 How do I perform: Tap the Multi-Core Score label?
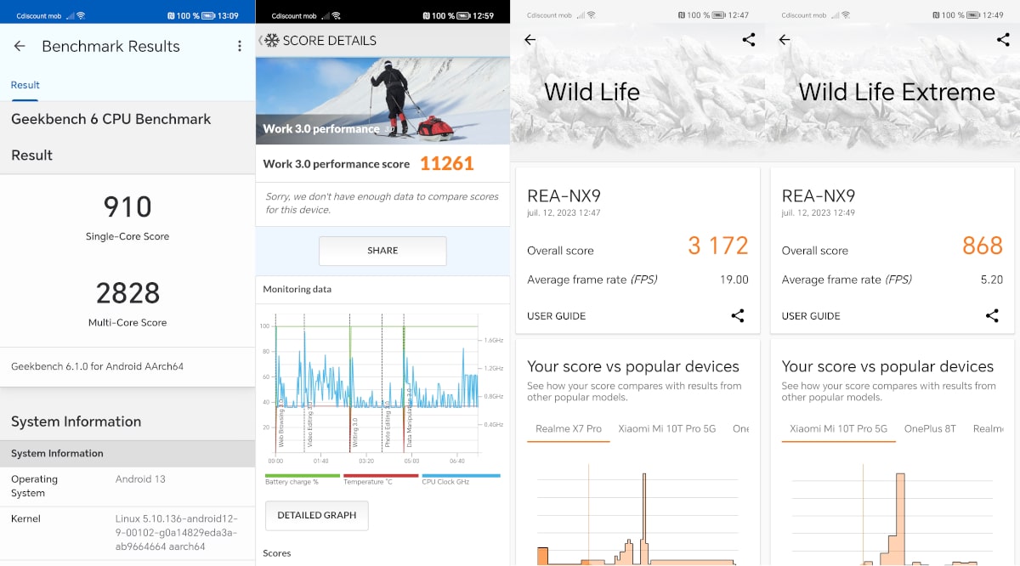pos(127,322)
